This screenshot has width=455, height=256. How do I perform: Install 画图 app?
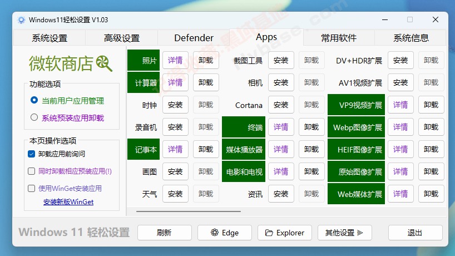175,171
